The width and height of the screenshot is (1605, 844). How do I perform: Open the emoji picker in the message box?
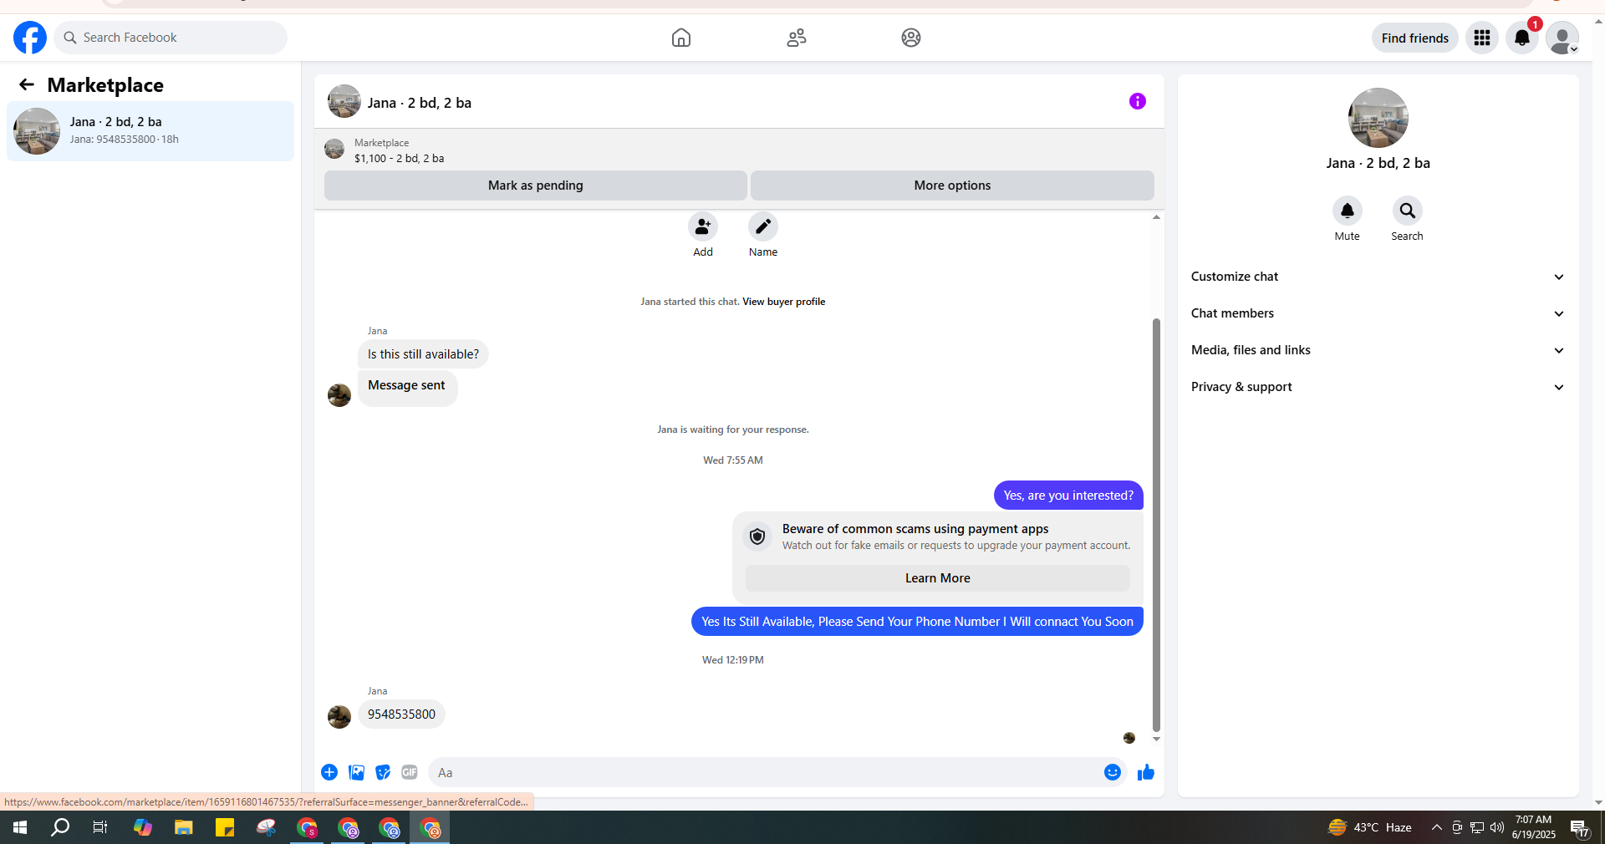(1113, 772)
